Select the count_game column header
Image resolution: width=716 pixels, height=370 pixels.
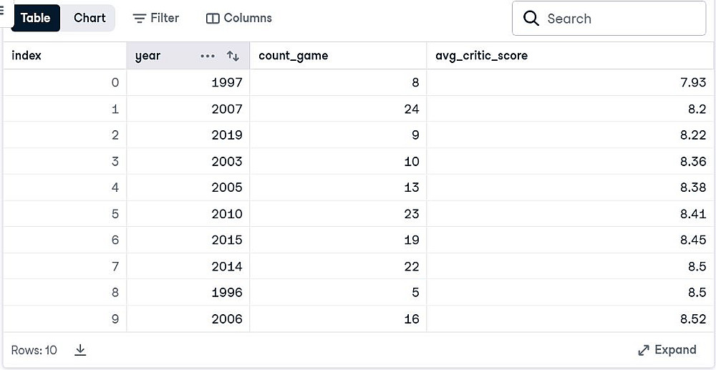294,56
